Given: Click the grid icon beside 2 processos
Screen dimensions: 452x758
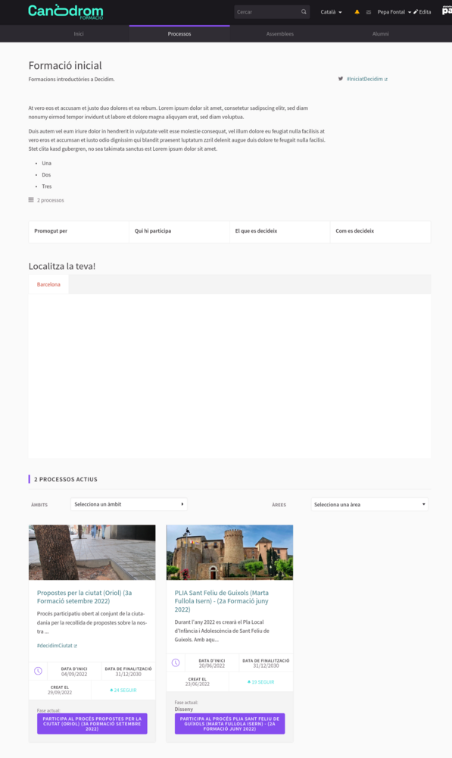Looking at the screenshot, I should 31,199.
